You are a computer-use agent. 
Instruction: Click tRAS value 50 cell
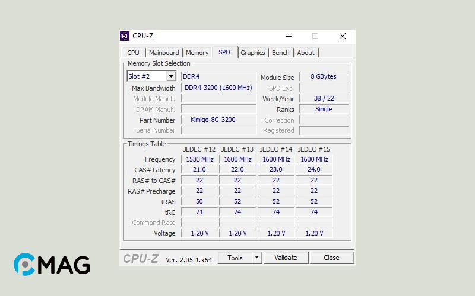coord(199,201)
